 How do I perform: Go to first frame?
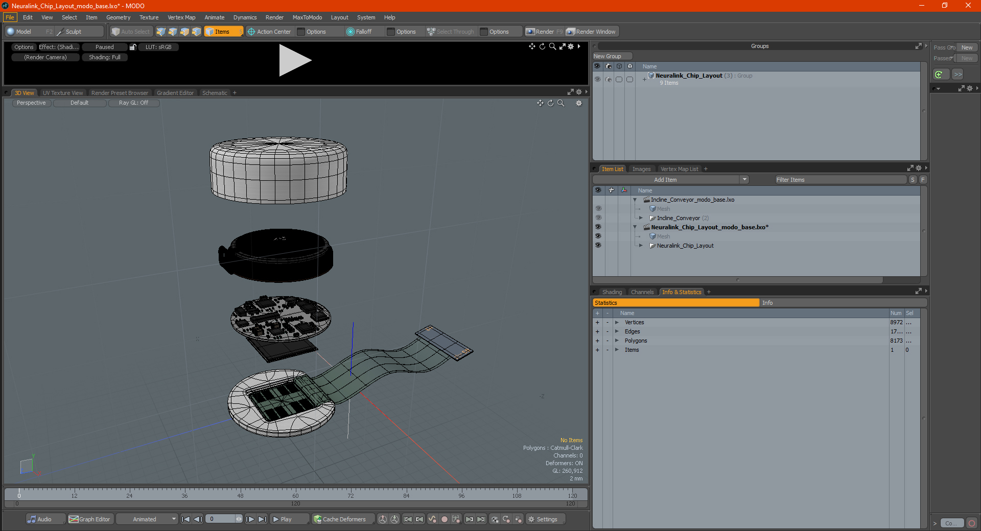(186, 519)
